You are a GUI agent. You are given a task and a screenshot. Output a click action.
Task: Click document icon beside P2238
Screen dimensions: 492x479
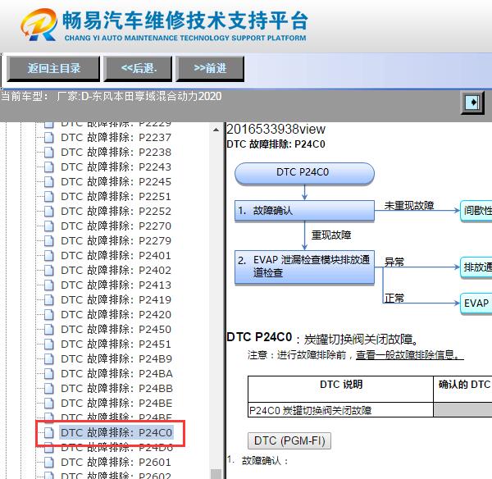point(48,153)
